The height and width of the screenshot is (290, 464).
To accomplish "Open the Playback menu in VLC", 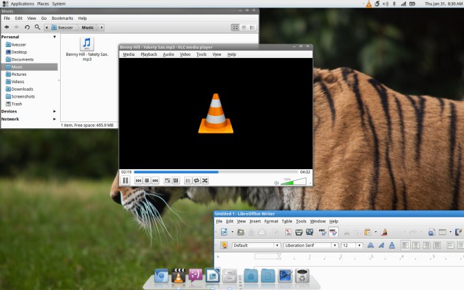I will pos(149,54).
